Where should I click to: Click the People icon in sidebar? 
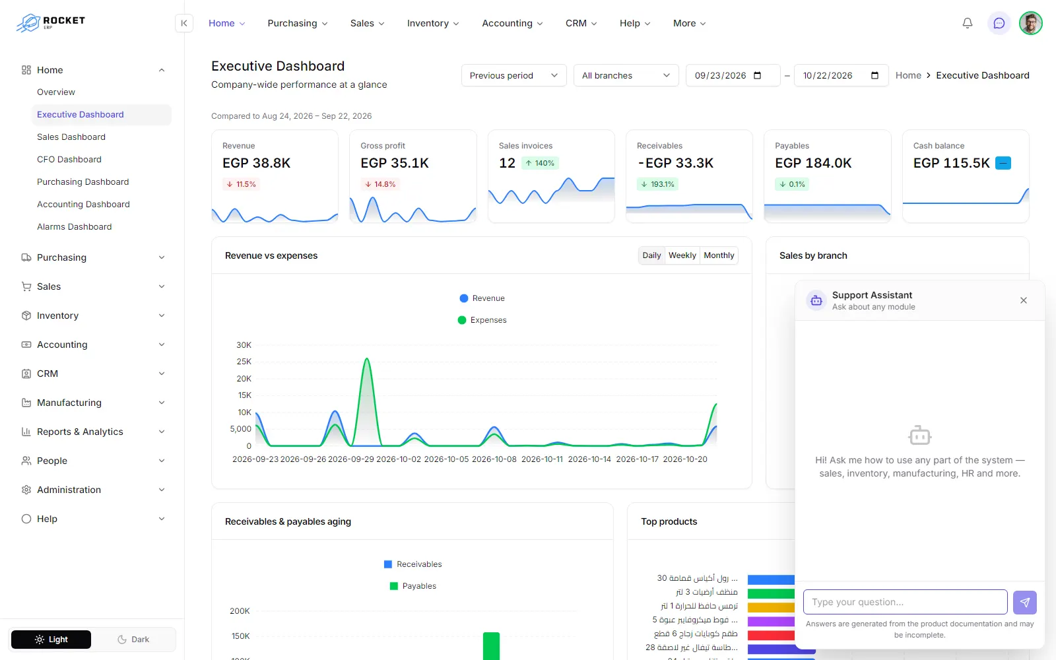click(x=26, y=461)
